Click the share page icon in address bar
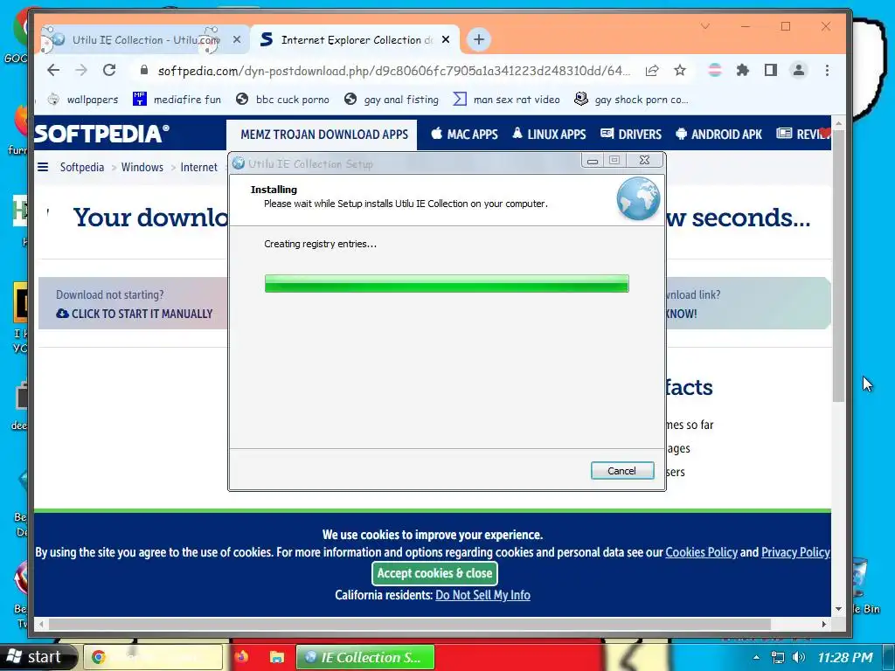 coord(652,70)
